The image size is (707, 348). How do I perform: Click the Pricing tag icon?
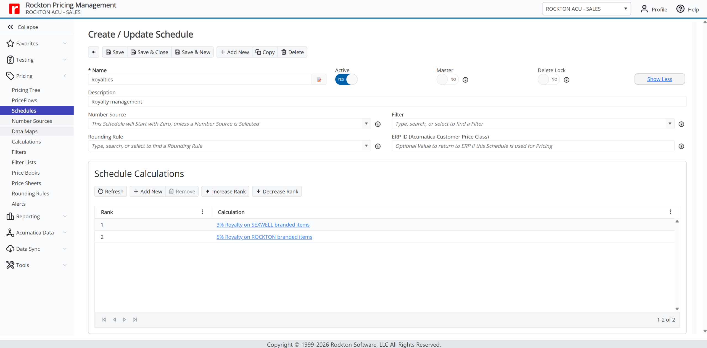10,76
